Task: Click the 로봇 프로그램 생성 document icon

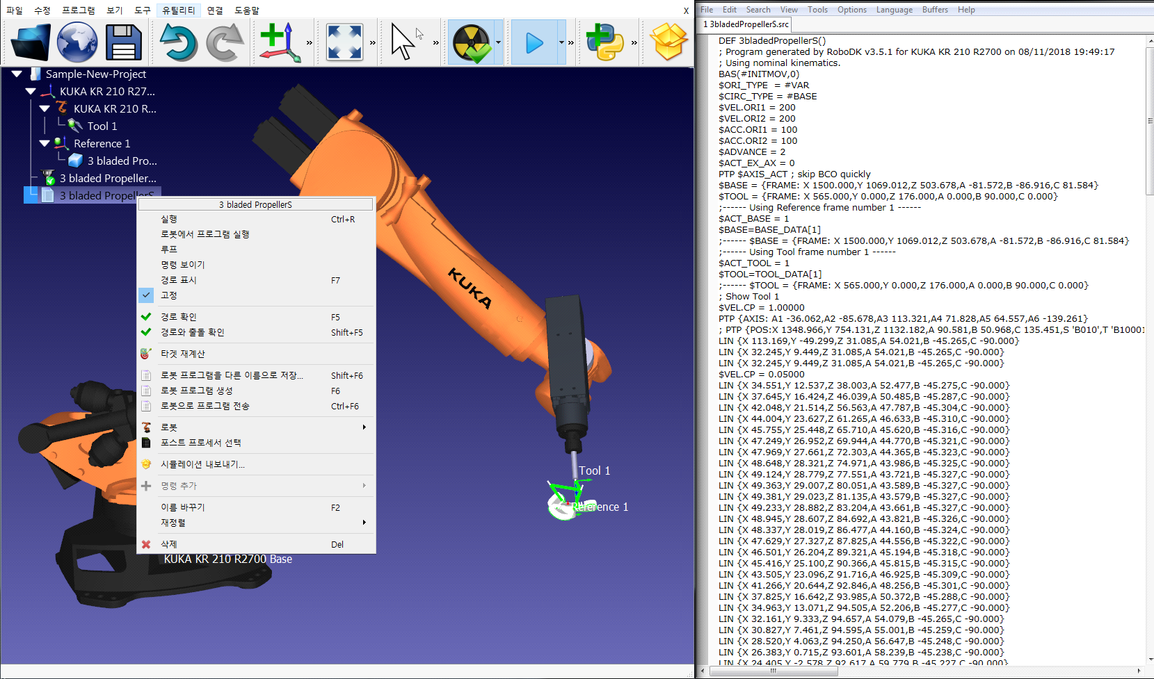Action: [146, 391]
